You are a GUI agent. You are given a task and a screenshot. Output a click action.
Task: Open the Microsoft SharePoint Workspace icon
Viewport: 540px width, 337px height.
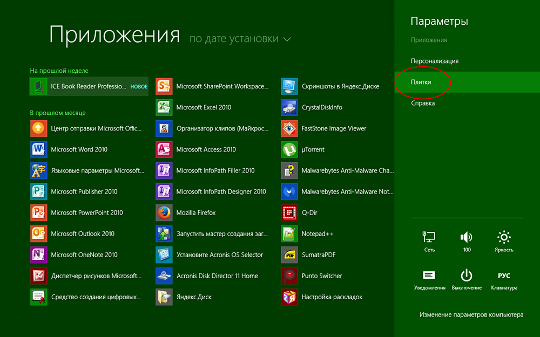(164, 86)
